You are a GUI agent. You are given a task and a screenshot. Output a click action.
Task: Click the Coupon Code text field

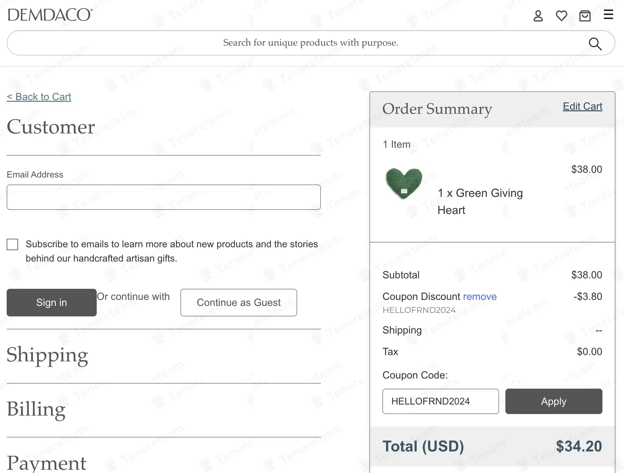point(440,401)
